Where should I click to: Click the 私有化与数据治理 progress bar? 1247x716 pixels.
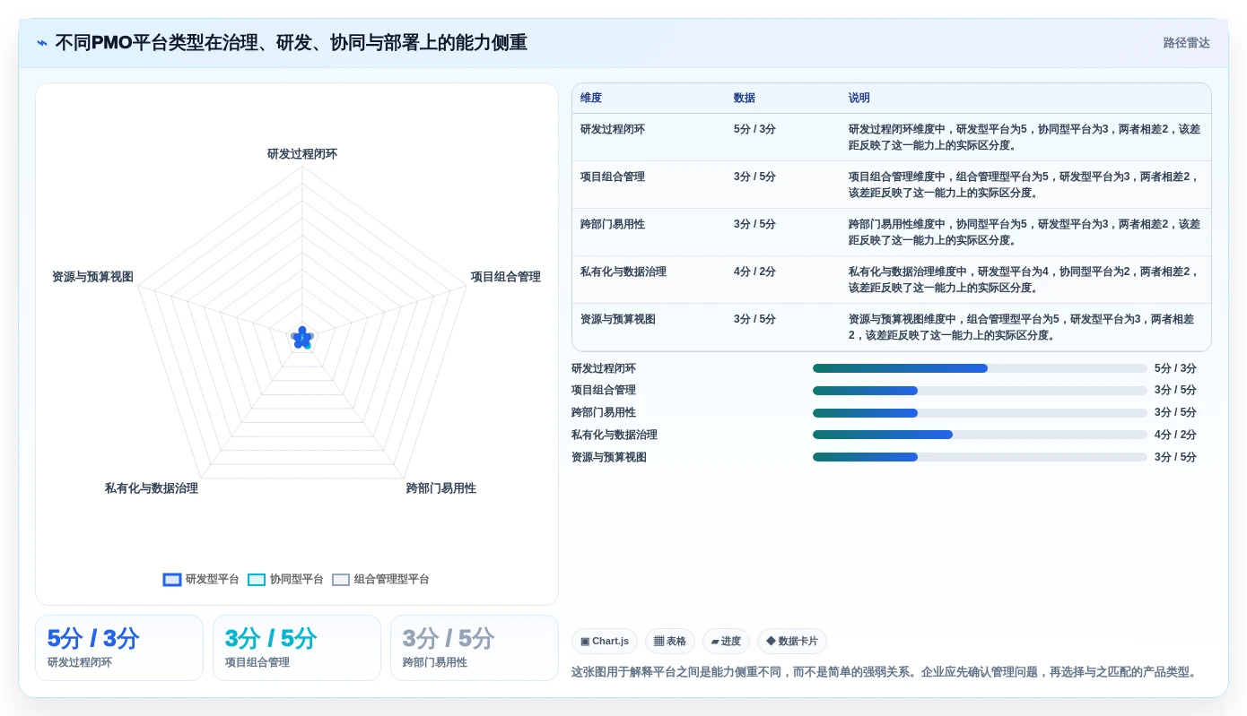[980, 435]
